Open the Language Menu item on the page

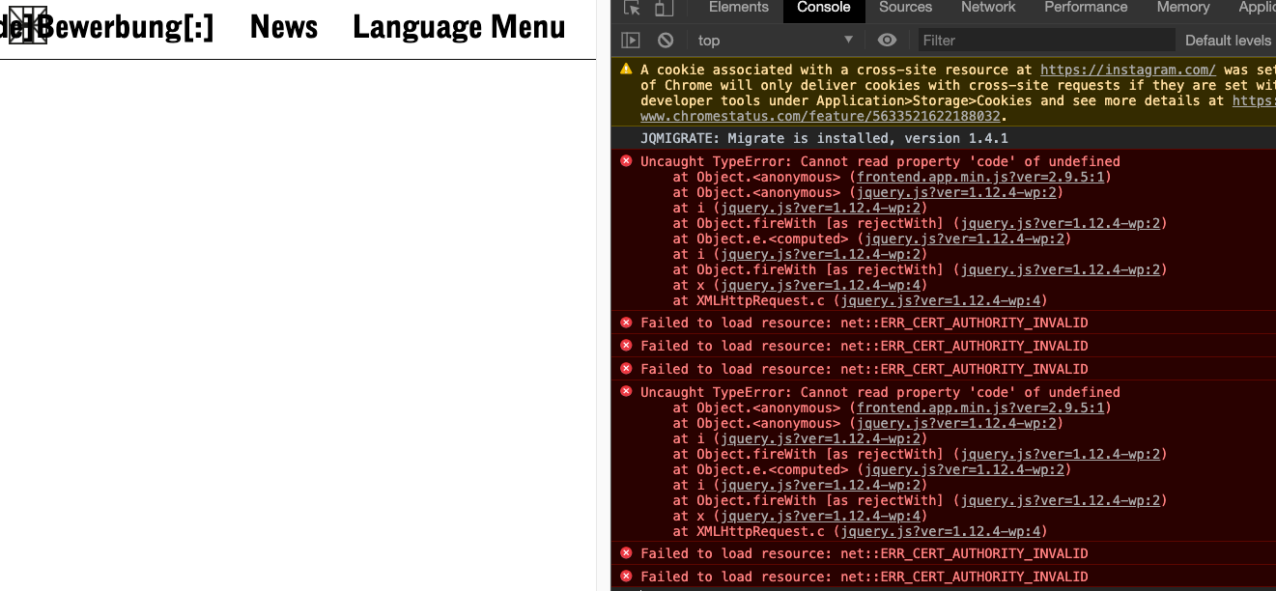459,27
